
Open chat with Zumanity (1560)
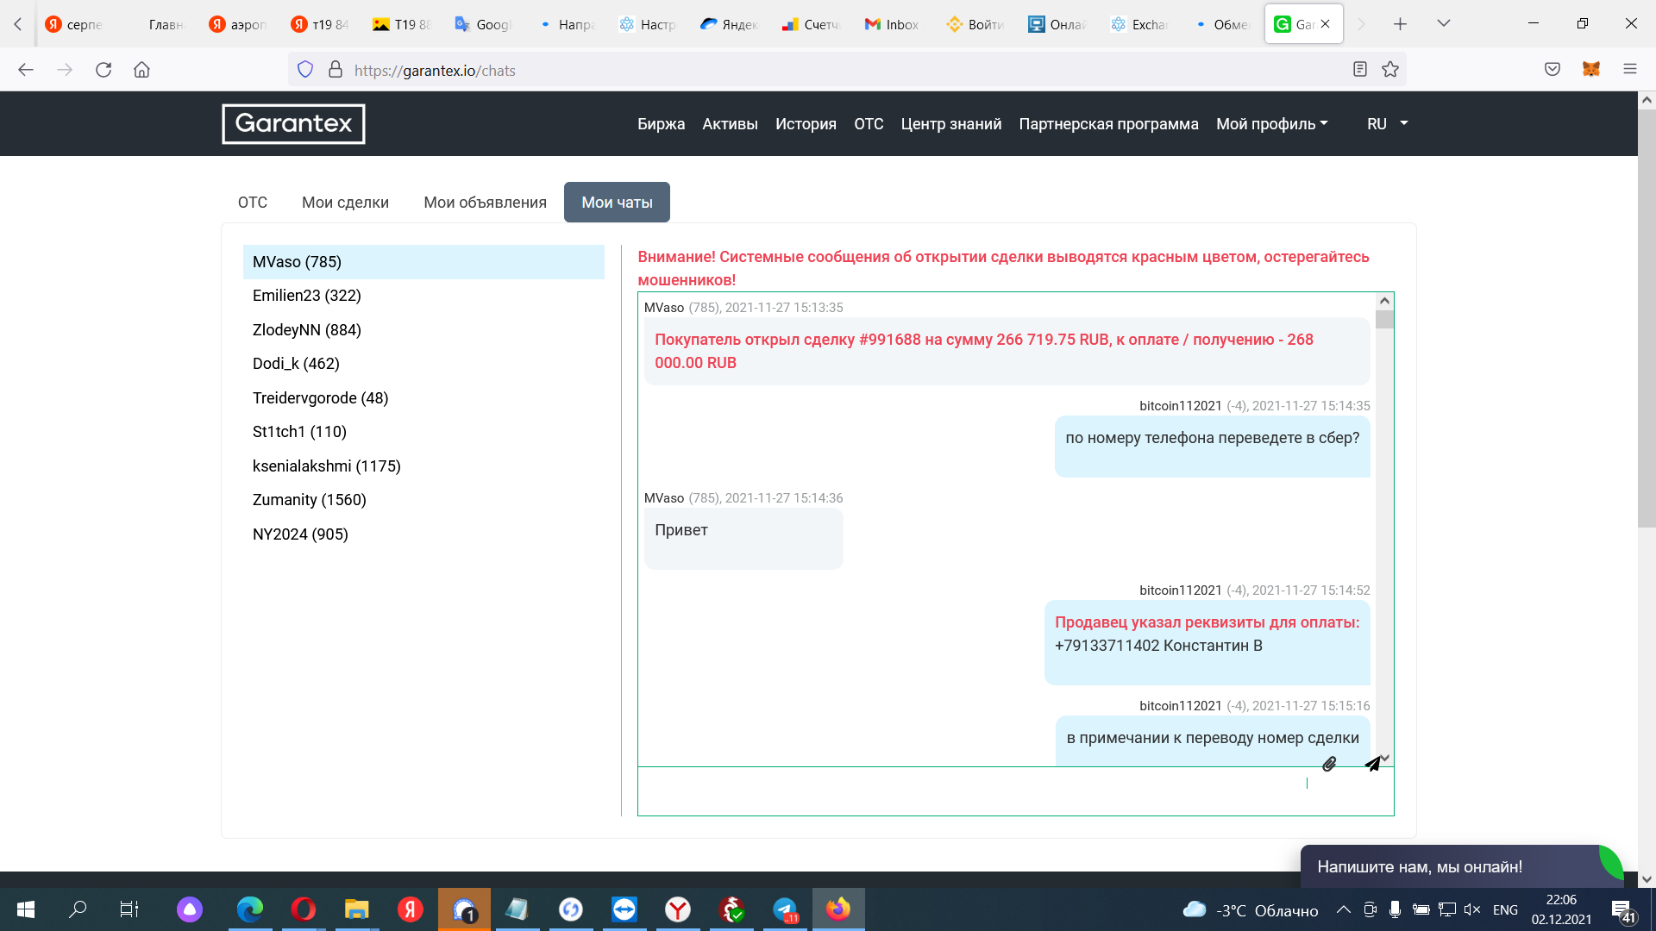click(x=423, y=500)
